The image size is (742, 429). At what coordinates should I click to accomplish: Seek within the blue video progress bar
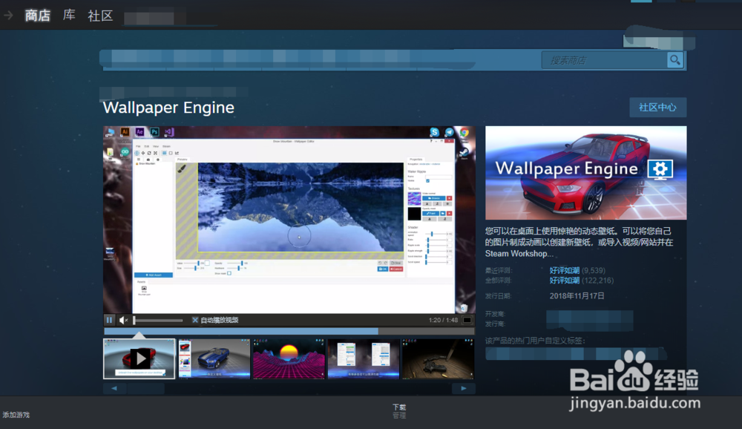point(289,331)
